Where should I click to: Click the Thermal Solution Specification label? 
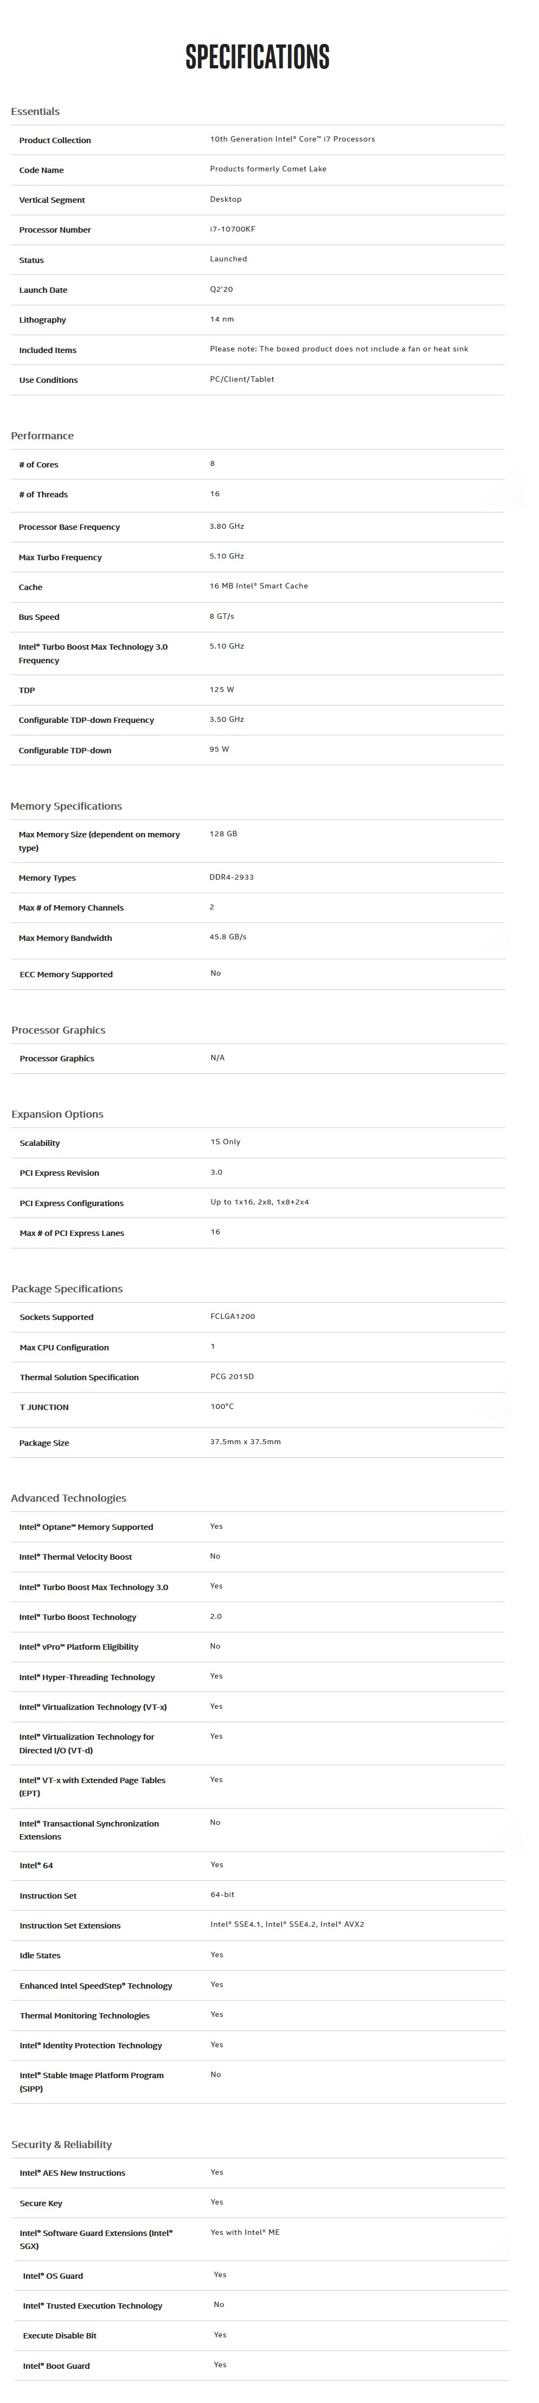coord(79,1378)
